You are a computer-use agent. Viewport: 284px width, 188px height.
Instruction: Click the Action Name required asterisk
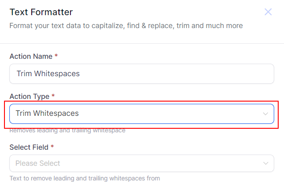coord(56,57)
